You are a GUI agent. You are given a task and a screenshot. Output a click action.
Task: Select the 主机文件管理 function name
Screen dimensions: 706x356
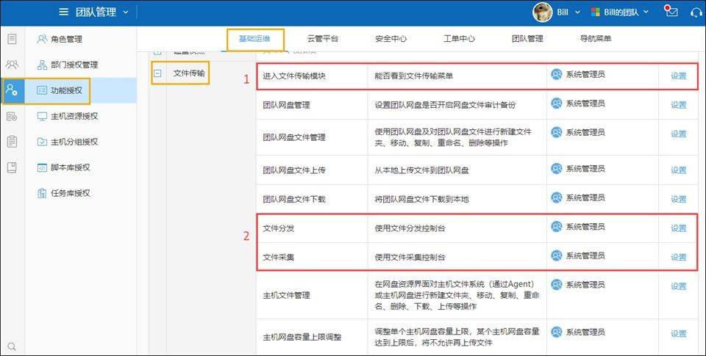pyautogui.click(x=286, y=295)
